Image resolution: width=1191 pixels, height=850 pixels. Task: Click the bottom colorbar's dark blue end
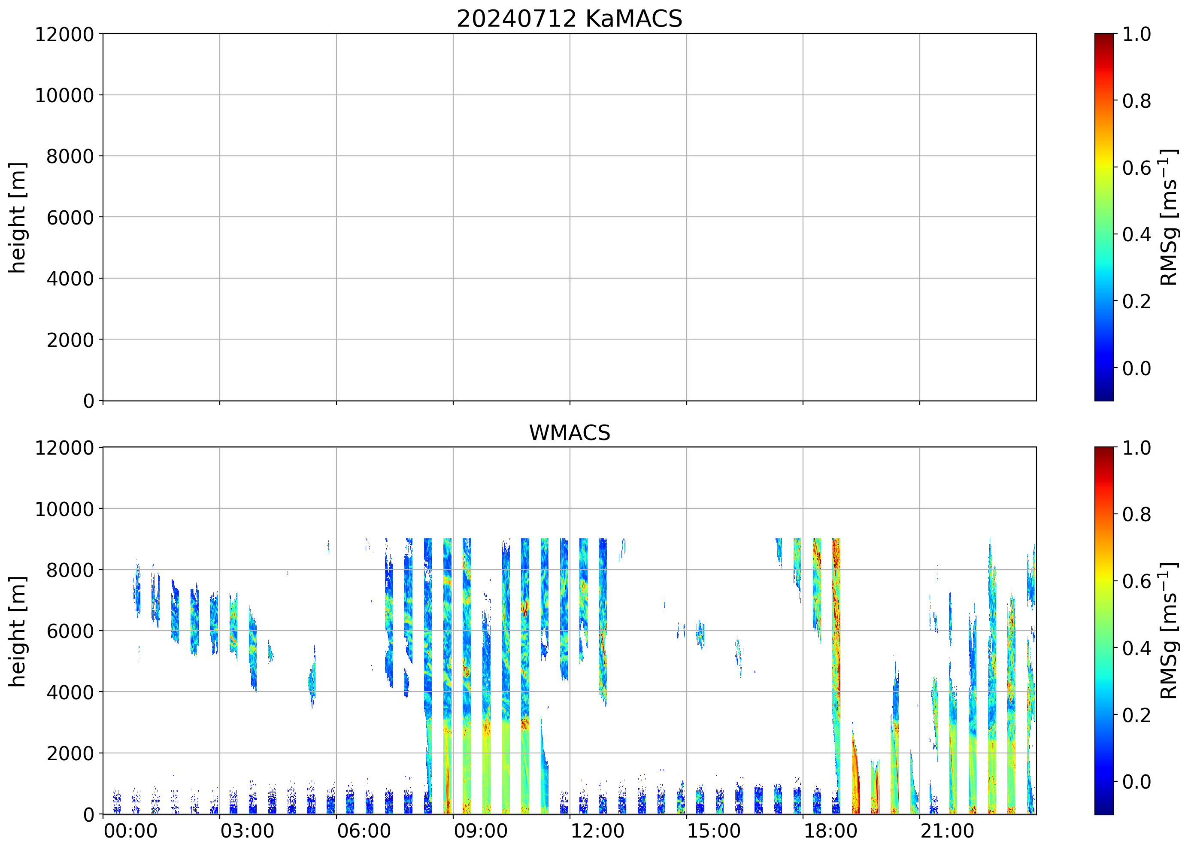1103,809
